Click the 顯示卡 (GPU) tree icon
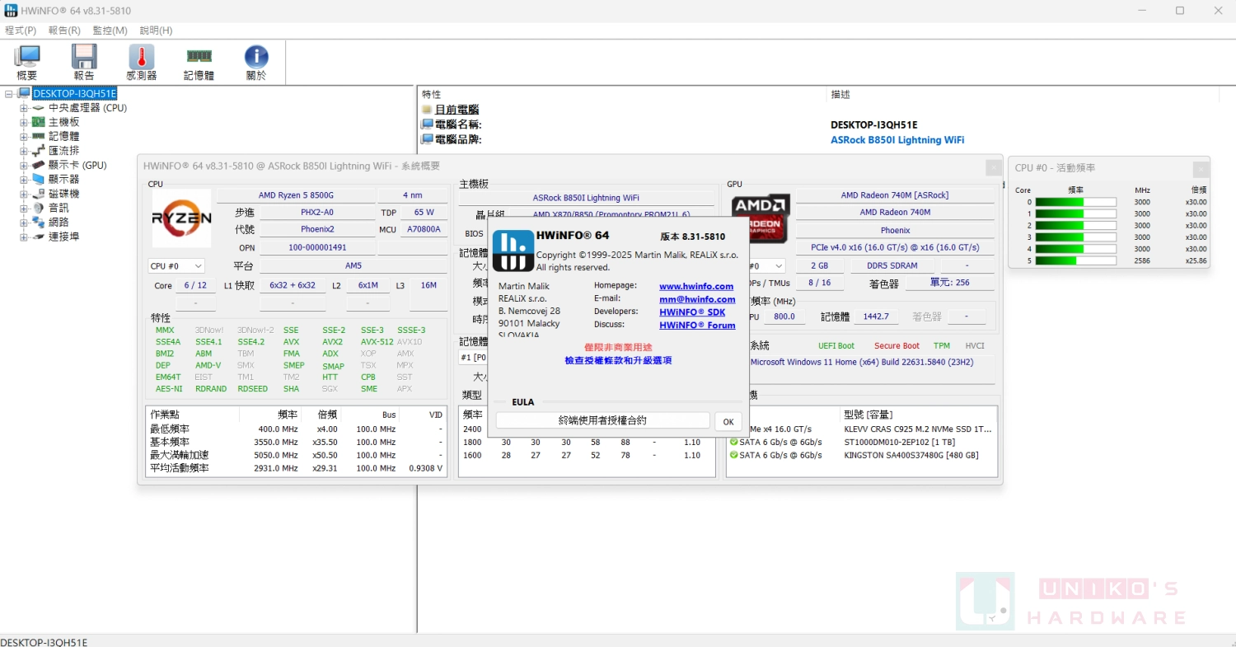This screenshot has height=647, width=1236. (38, 165)
